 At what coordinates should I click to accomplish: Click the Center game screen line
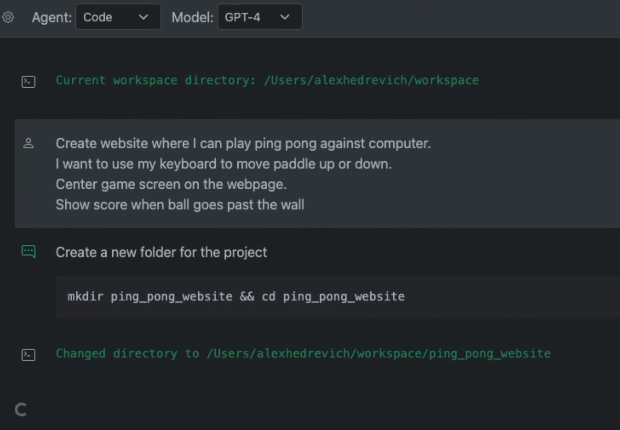[x=171, y=184]
